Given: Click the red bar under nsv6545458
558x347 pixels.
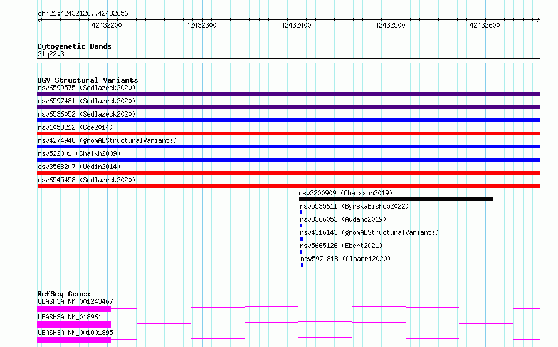Looking at the screenshot, I should click(288, 186).
